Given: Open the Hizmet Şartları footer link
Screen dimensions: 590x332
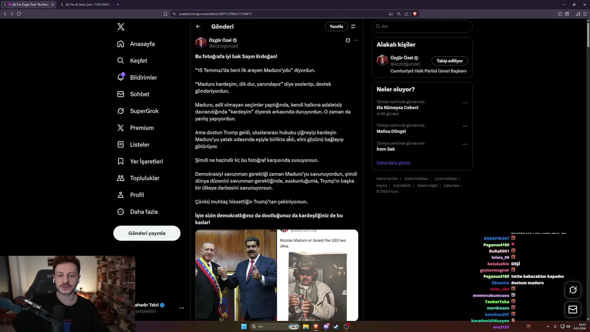Looking at the screenshot, I should coord(387,179).
